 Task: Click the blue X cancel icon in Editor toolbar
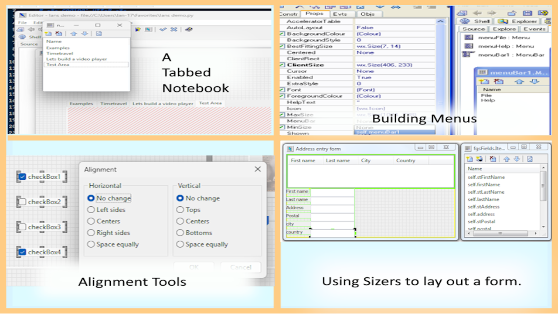click(x=174, y=29)
